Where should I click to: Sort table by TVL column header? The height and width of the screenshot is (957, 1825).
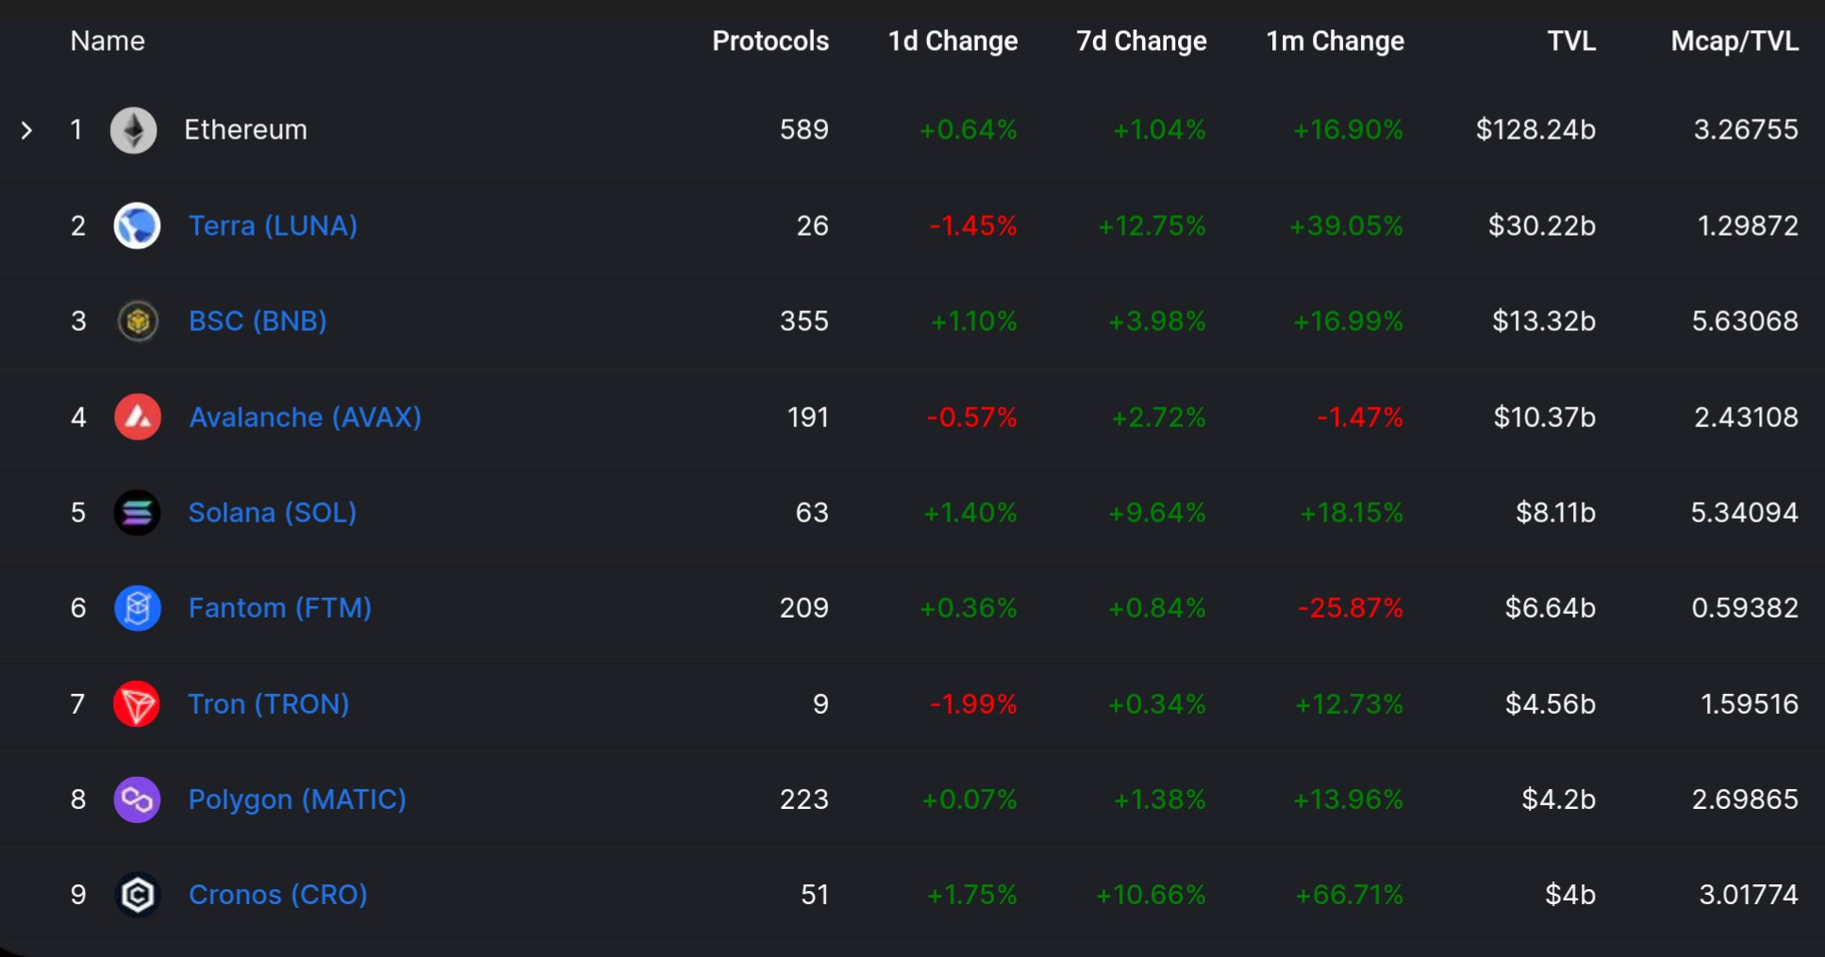(x=1571, y=41)
